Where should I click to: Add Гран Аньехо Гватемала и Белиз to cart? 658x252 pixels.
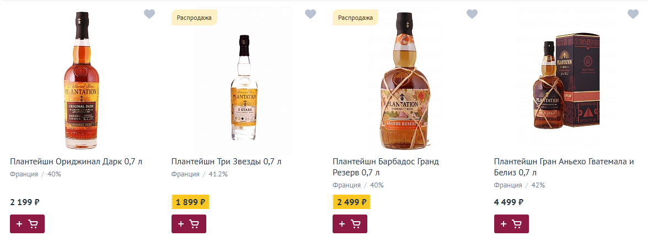511,224
